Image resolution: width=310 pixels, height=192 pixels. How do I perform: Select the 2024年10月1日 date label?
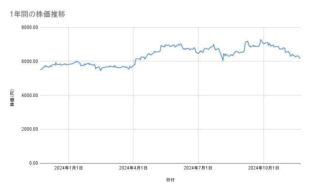(x=263, y=168)
